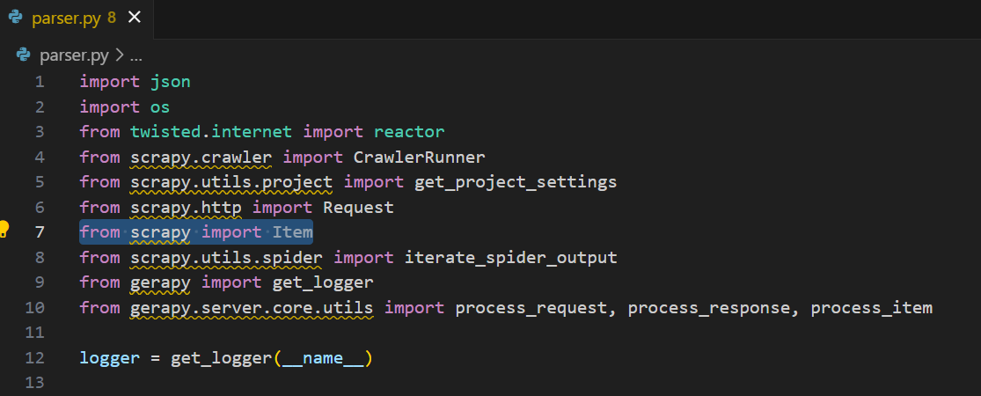981x396 pixels.
Task: Expand the breadcrumb ellipsis symbol list
Action: click(x=135, y=55)
